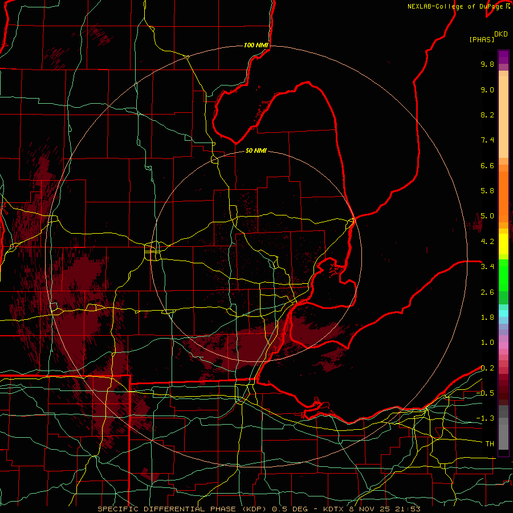Click the 7.4 scale value

[487, 140]
